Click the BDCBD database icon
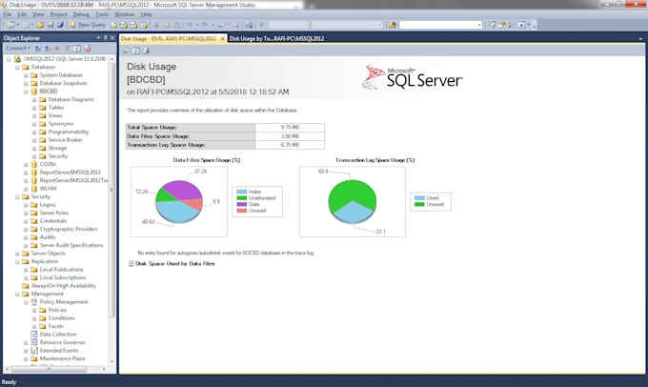648x387 pixels. pyautogui.click(x=33, y=91)
